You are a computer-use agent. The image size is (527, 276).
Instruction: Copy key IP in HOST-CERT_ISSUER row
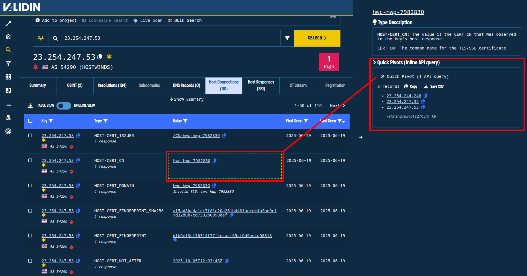[78, 136]
